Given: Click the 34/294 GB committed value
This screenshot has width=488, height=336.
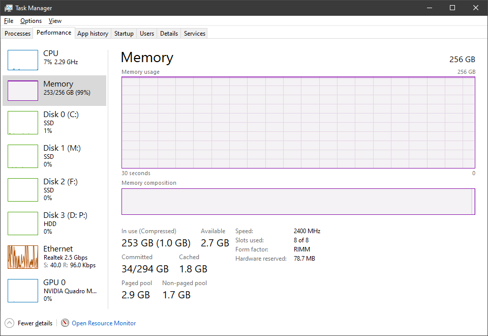Looking at the screenshot, I should [x=145, y=269].
